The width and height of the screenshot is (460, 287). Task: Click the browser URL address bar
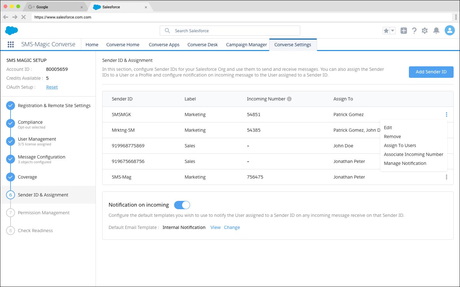242,17
